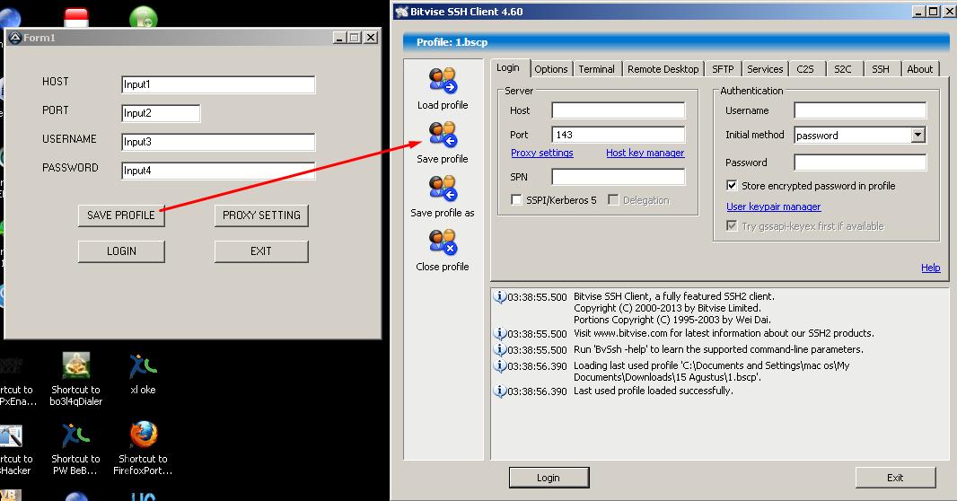This screenshot has width=957, height=501.
Task: Switch to the About tab
Action: pos(919,69)
